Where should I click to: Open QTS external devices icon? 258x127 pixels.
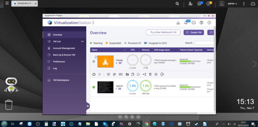(200, 4)
